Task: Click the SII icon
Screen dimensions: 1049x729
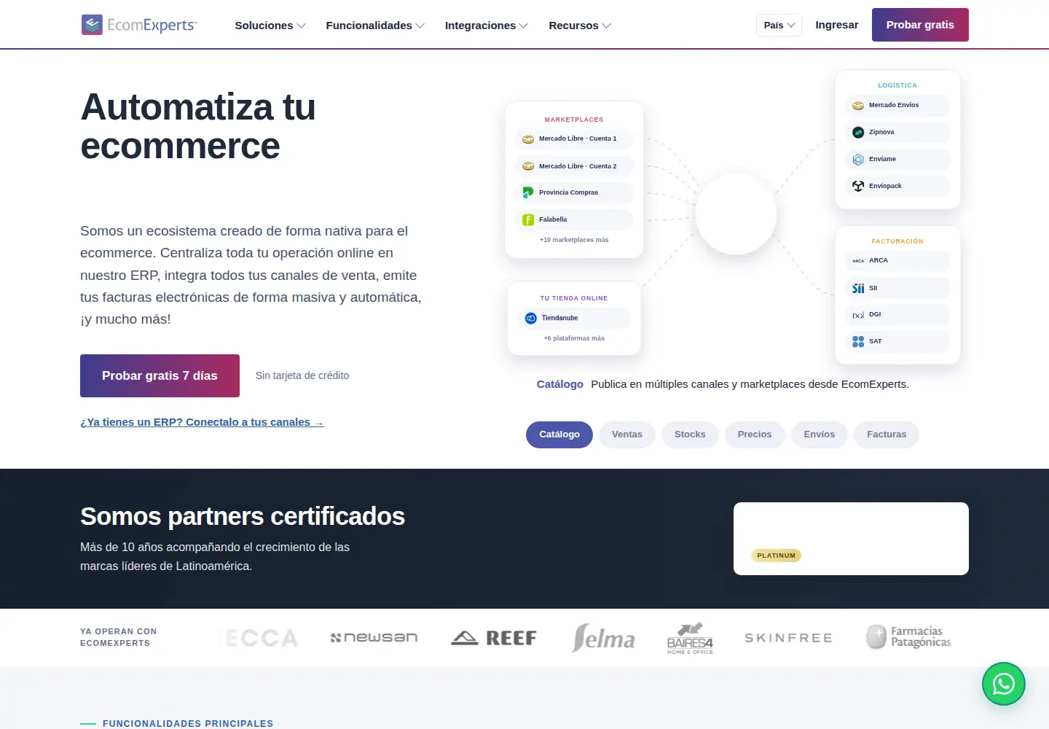Action: (x=858, y=288)
